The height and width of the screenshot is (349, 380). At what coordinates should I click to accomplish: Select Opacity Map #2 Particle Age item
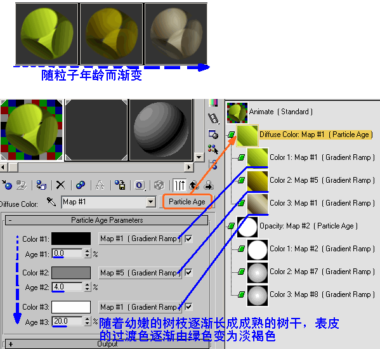click(x=308, y=226)
